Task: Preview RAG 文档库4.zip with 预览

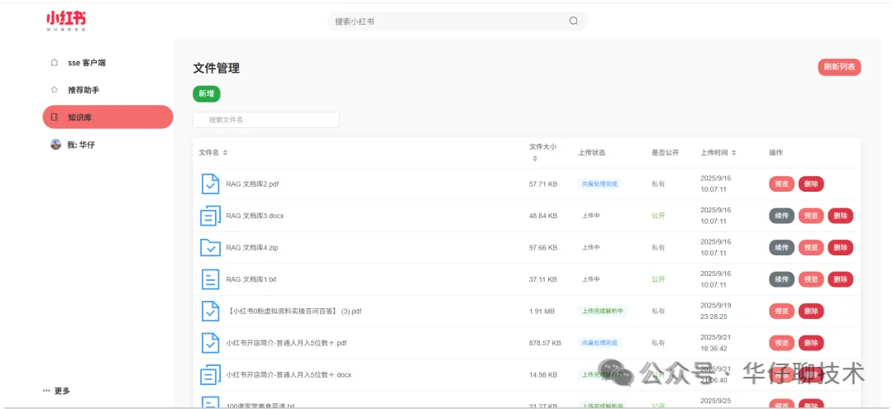Action: (811, 247)
